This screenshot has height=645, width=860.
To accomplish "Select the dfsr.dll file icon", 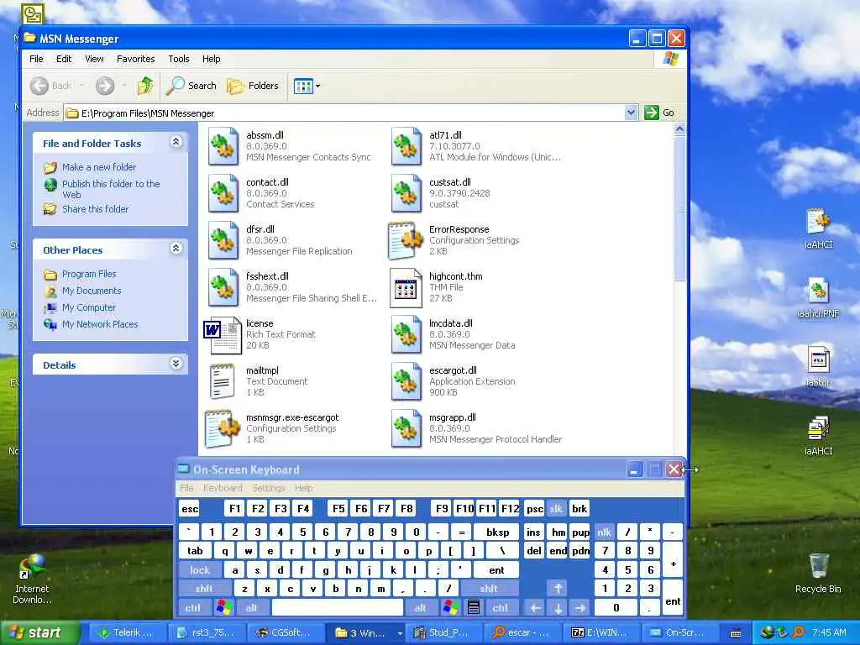I will 223,240.
